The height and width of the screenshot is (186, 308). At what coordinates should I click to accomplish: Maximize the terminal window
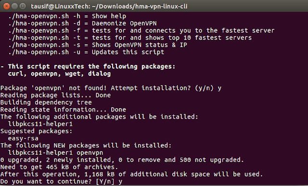[23, 6]
